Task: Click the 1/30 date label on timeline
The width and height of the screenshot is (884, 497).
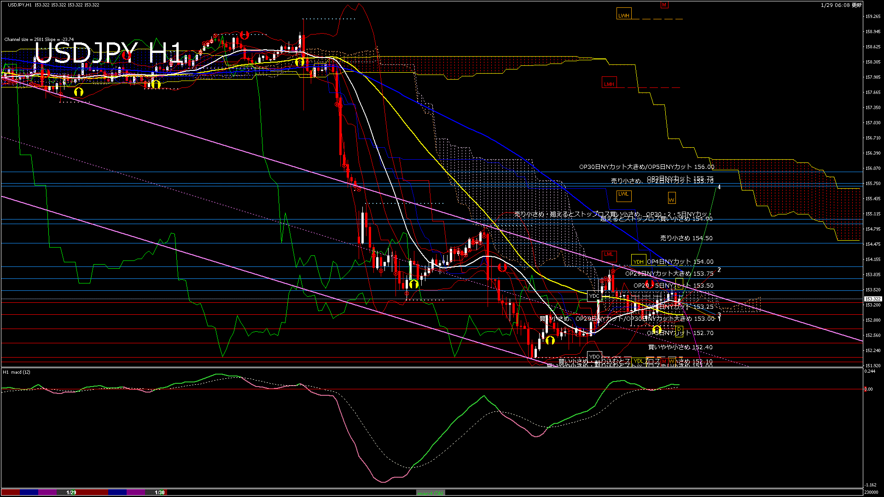Action: point(160,492)
